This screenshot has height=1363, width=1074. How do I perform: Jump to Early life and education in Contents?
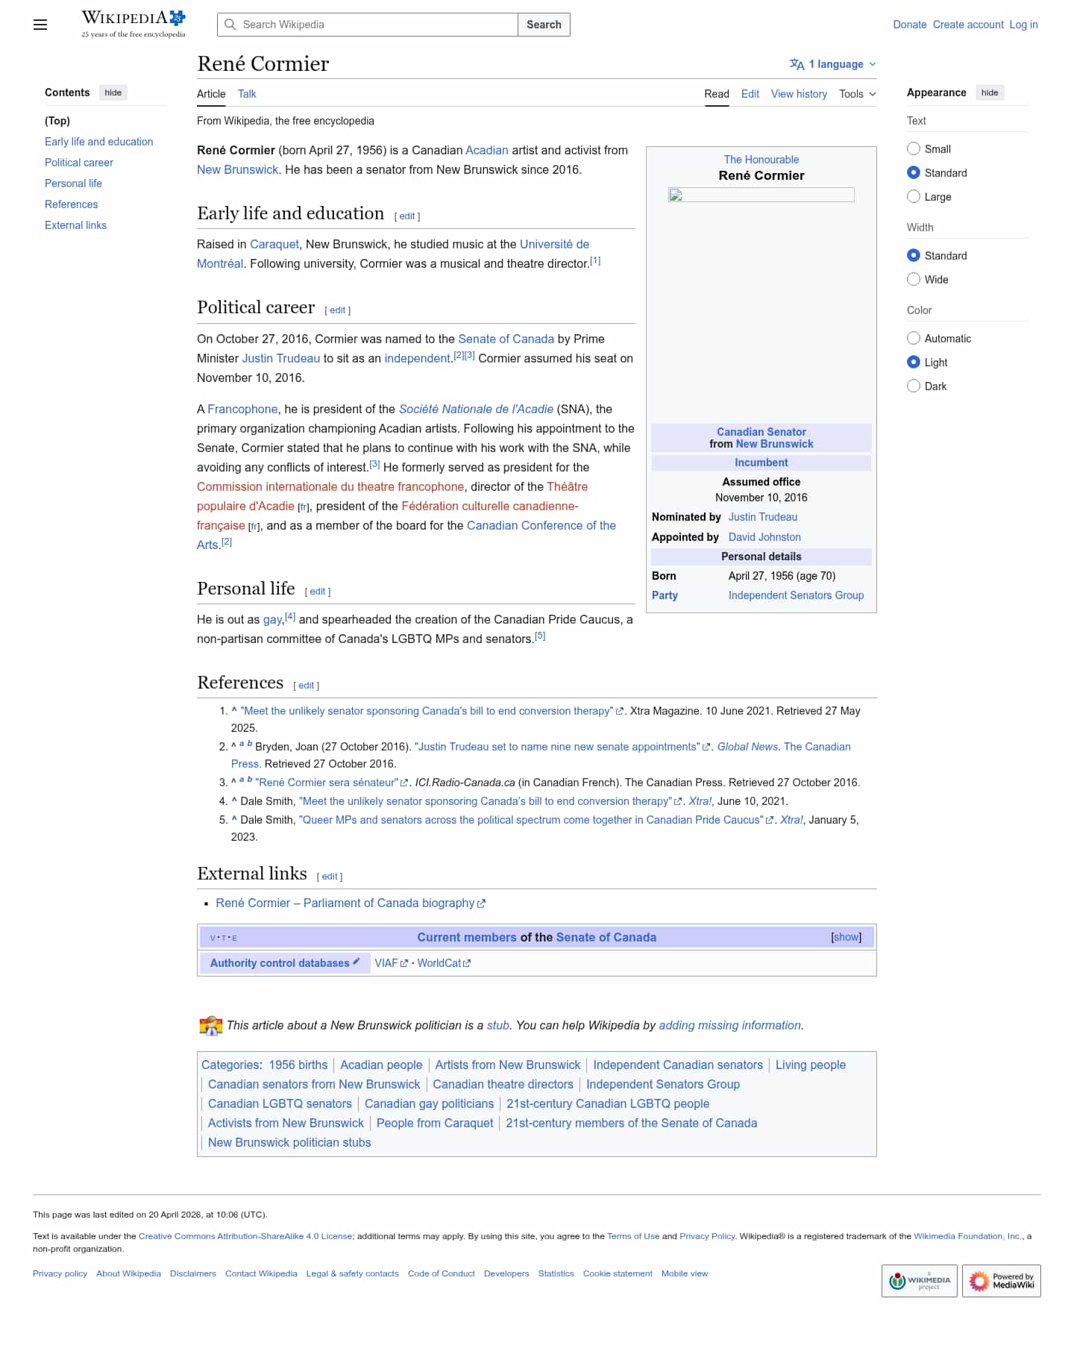[x=99, y=142]
